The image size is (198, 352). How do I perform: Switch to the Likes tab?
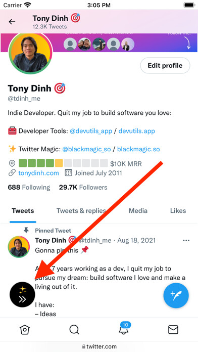click(x=178, y=210)
